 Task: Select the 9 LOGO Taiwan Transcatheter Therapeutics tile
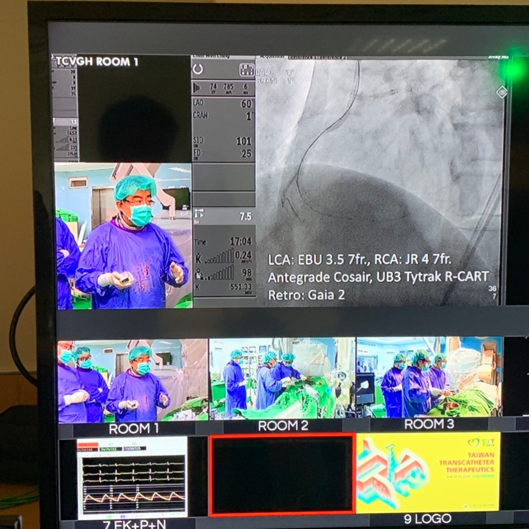428,472
